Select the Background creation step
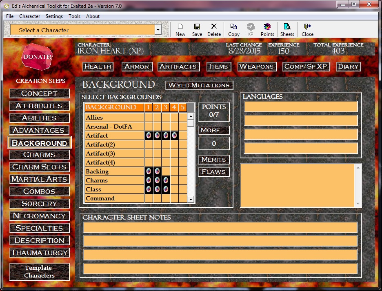This screenshot has width=382, height=291. (x=40, y=143)
